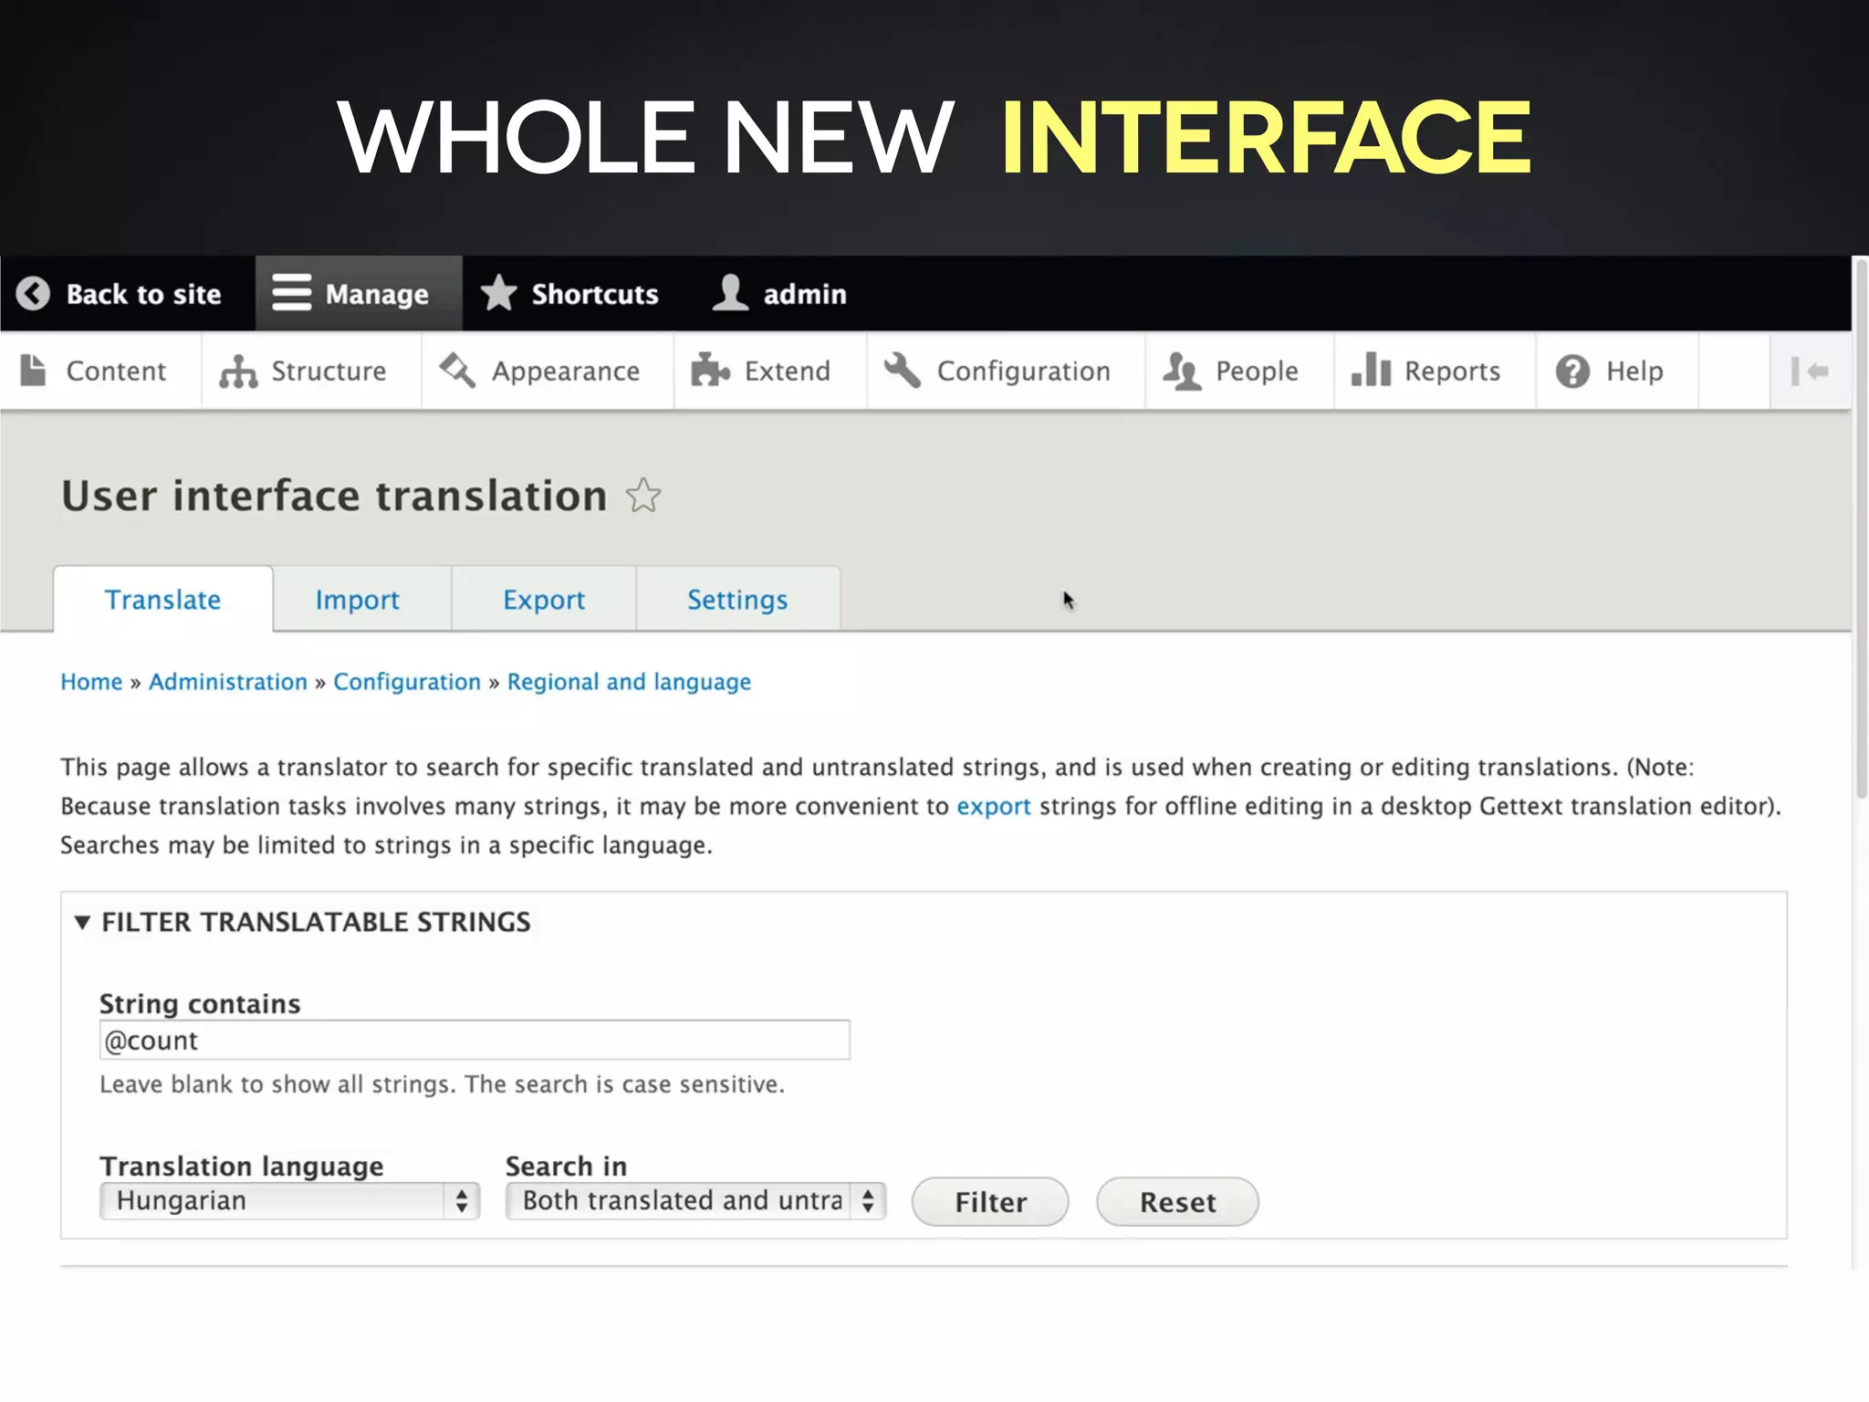
Task: Collapse the Filter translatable strings triangle
Action: click(82, 923)
